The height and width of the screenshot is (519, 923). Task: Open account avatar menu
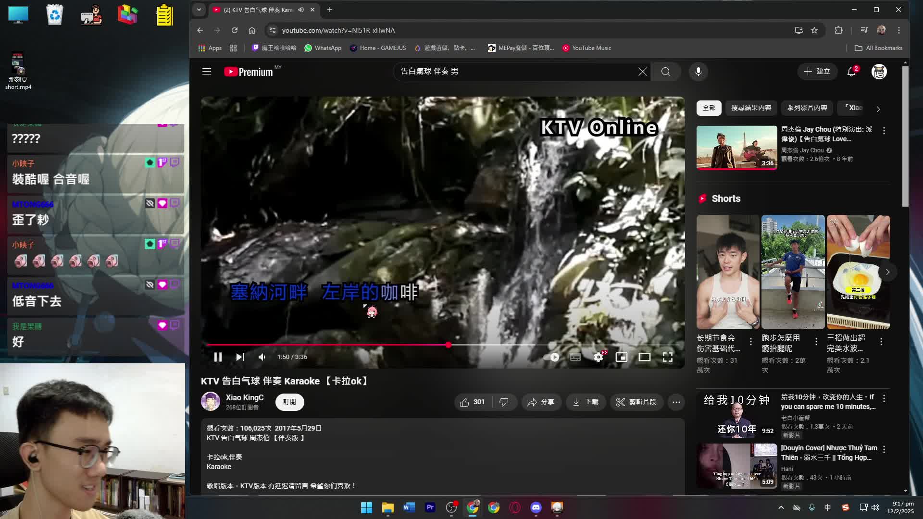point(879,72)
